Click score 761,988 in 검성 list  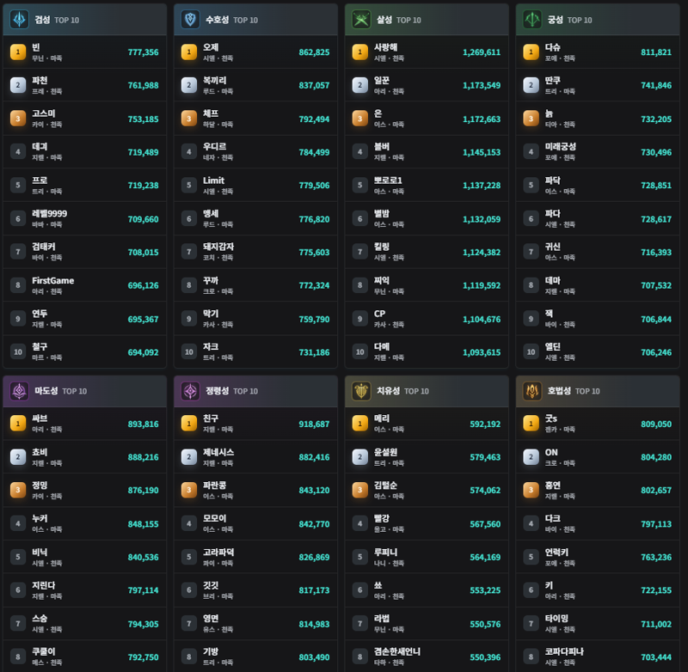[143, 85]
